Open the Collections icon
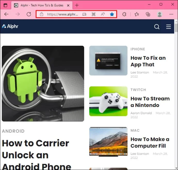 tap(148, 14)
